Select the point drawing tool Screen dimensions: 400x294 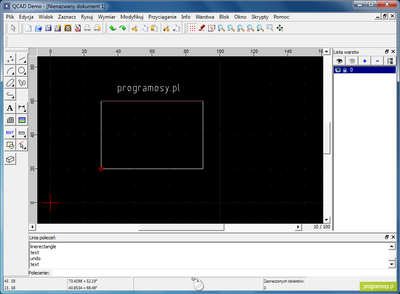tap(10, 59)
